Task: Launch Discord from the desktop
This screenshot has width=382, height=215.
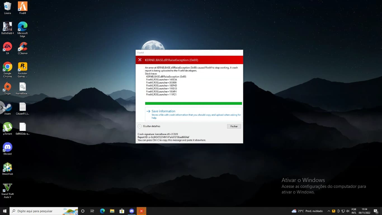Action: point(7,147)
